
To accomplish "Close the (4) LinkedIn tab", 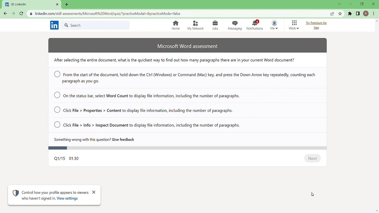I will (x=57, y=4).
